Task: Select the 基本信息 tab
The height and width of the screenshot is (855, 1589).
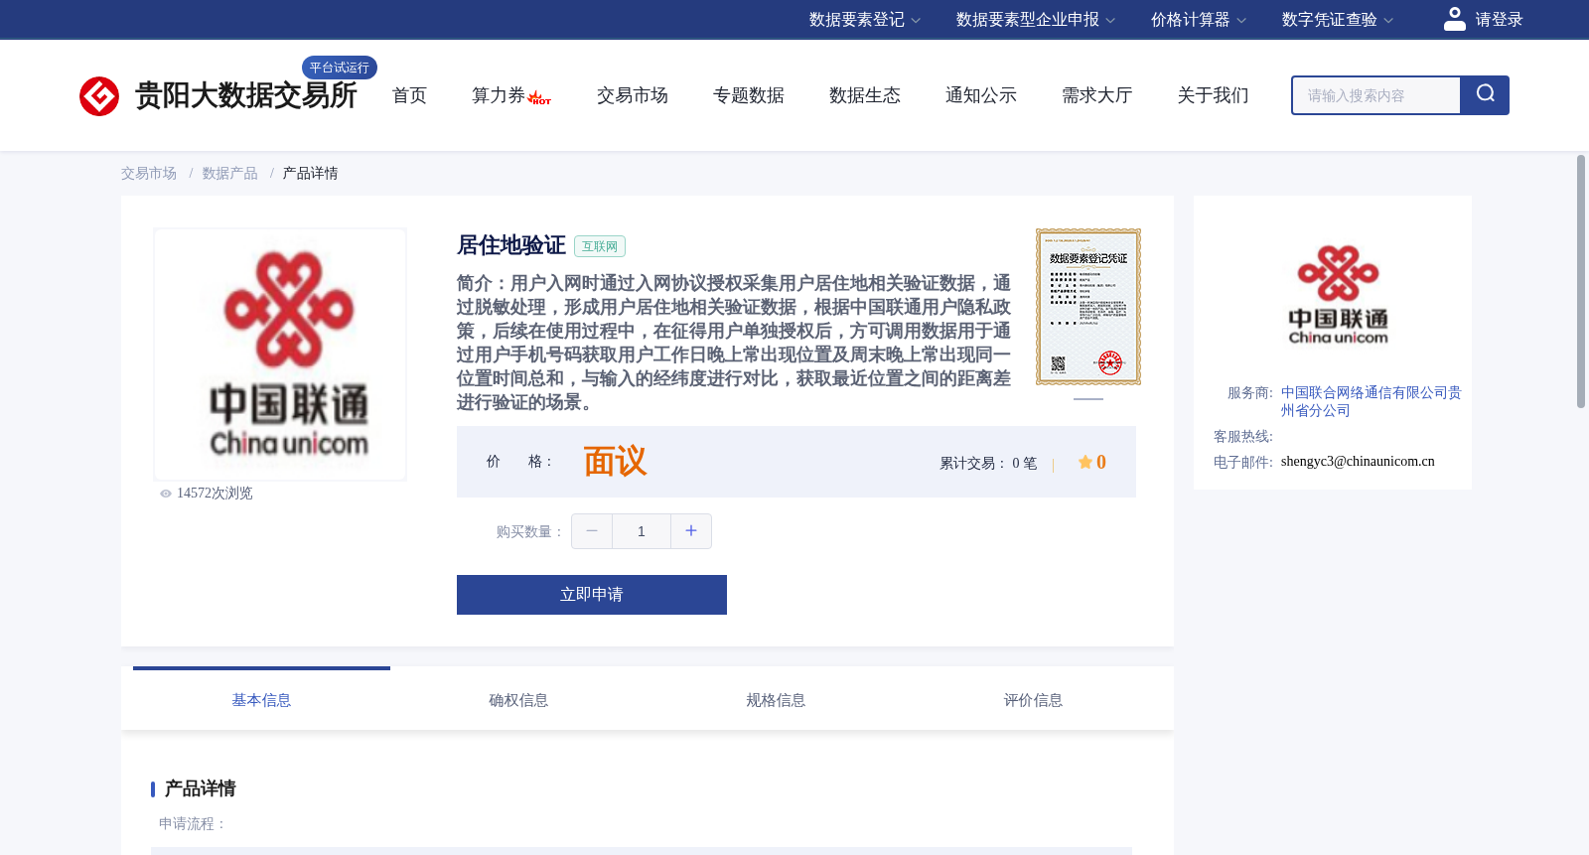Action: point(261,700)
